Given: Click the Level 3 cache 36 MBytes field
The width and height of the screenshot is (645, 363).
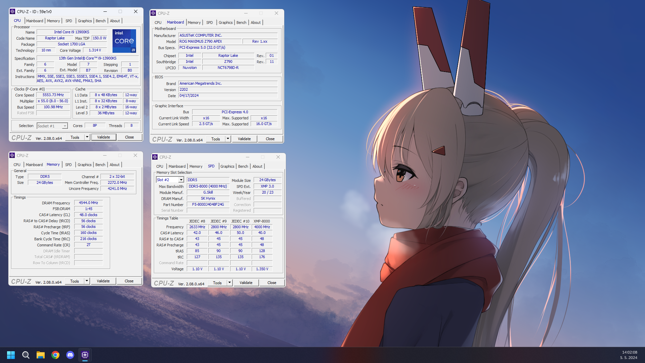Looking at the screenshot, I should click(106, 113).
